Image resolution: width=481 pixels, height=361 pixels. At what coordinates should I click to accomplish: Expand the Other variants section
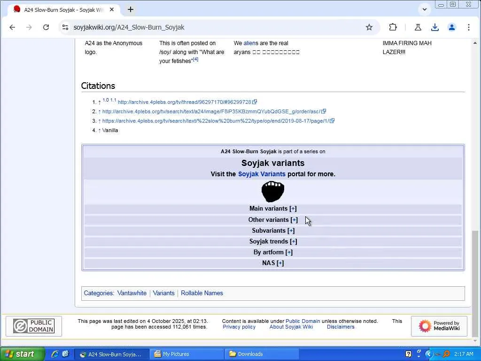(294, 220)
